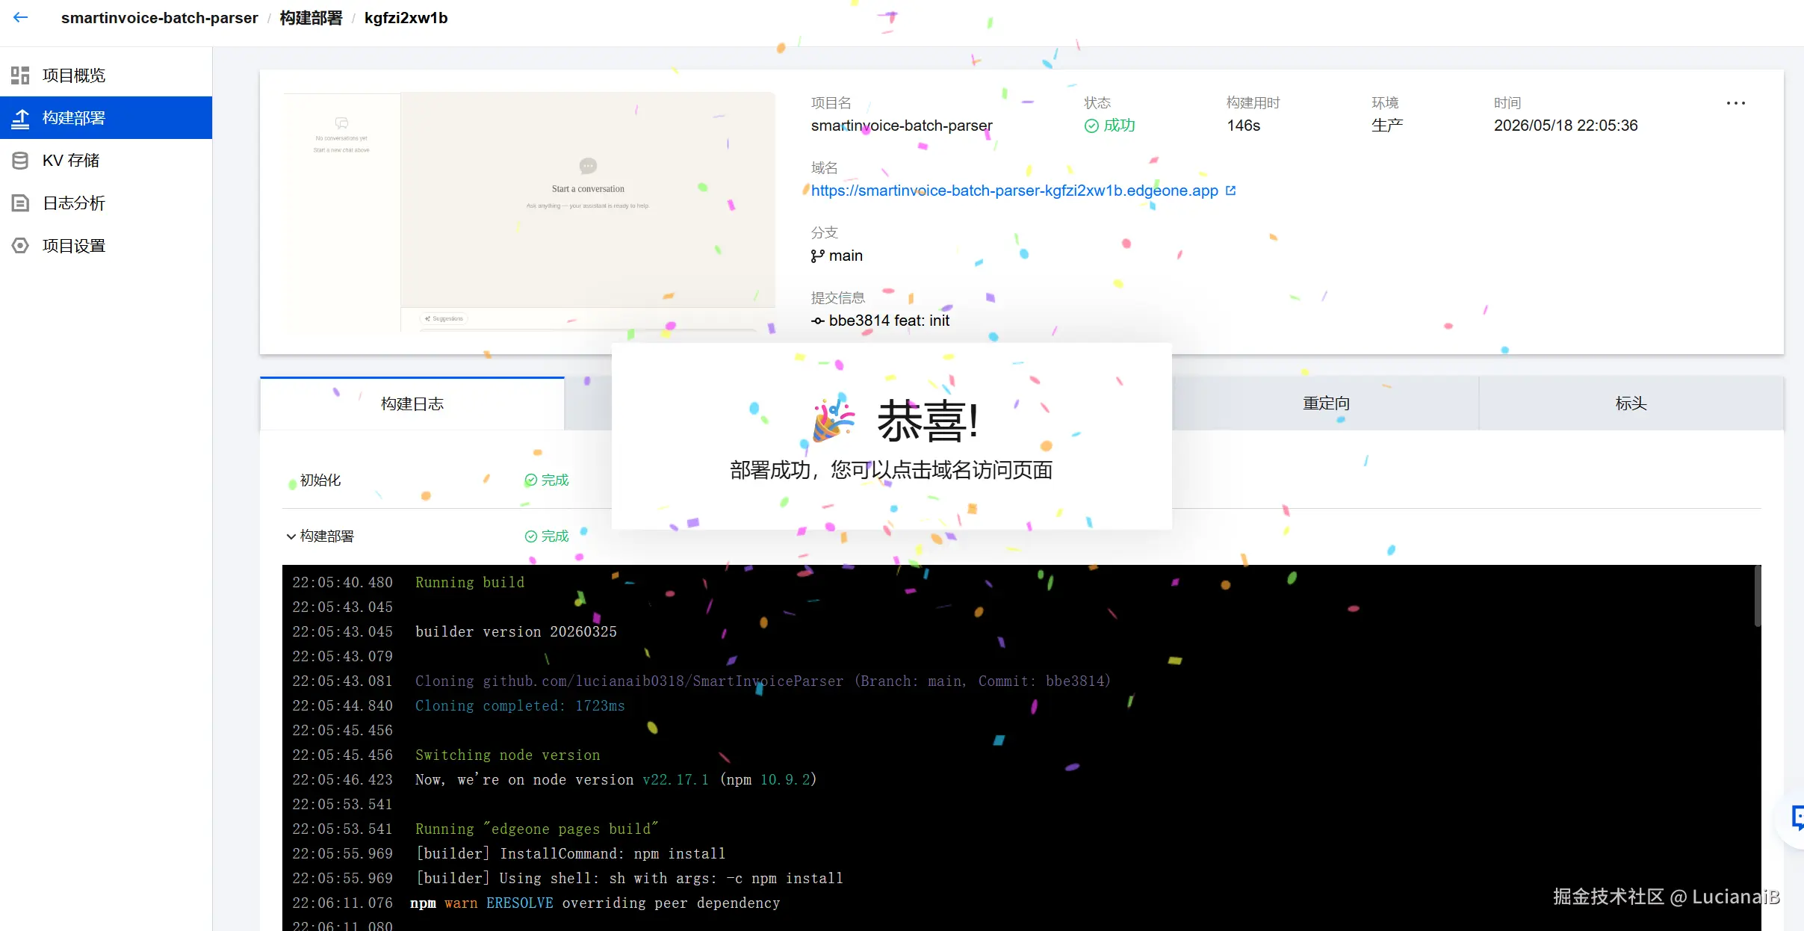Click the 日志分析 document icon
The height and width of the screenshot is (931, 1804).
point(20,203)
